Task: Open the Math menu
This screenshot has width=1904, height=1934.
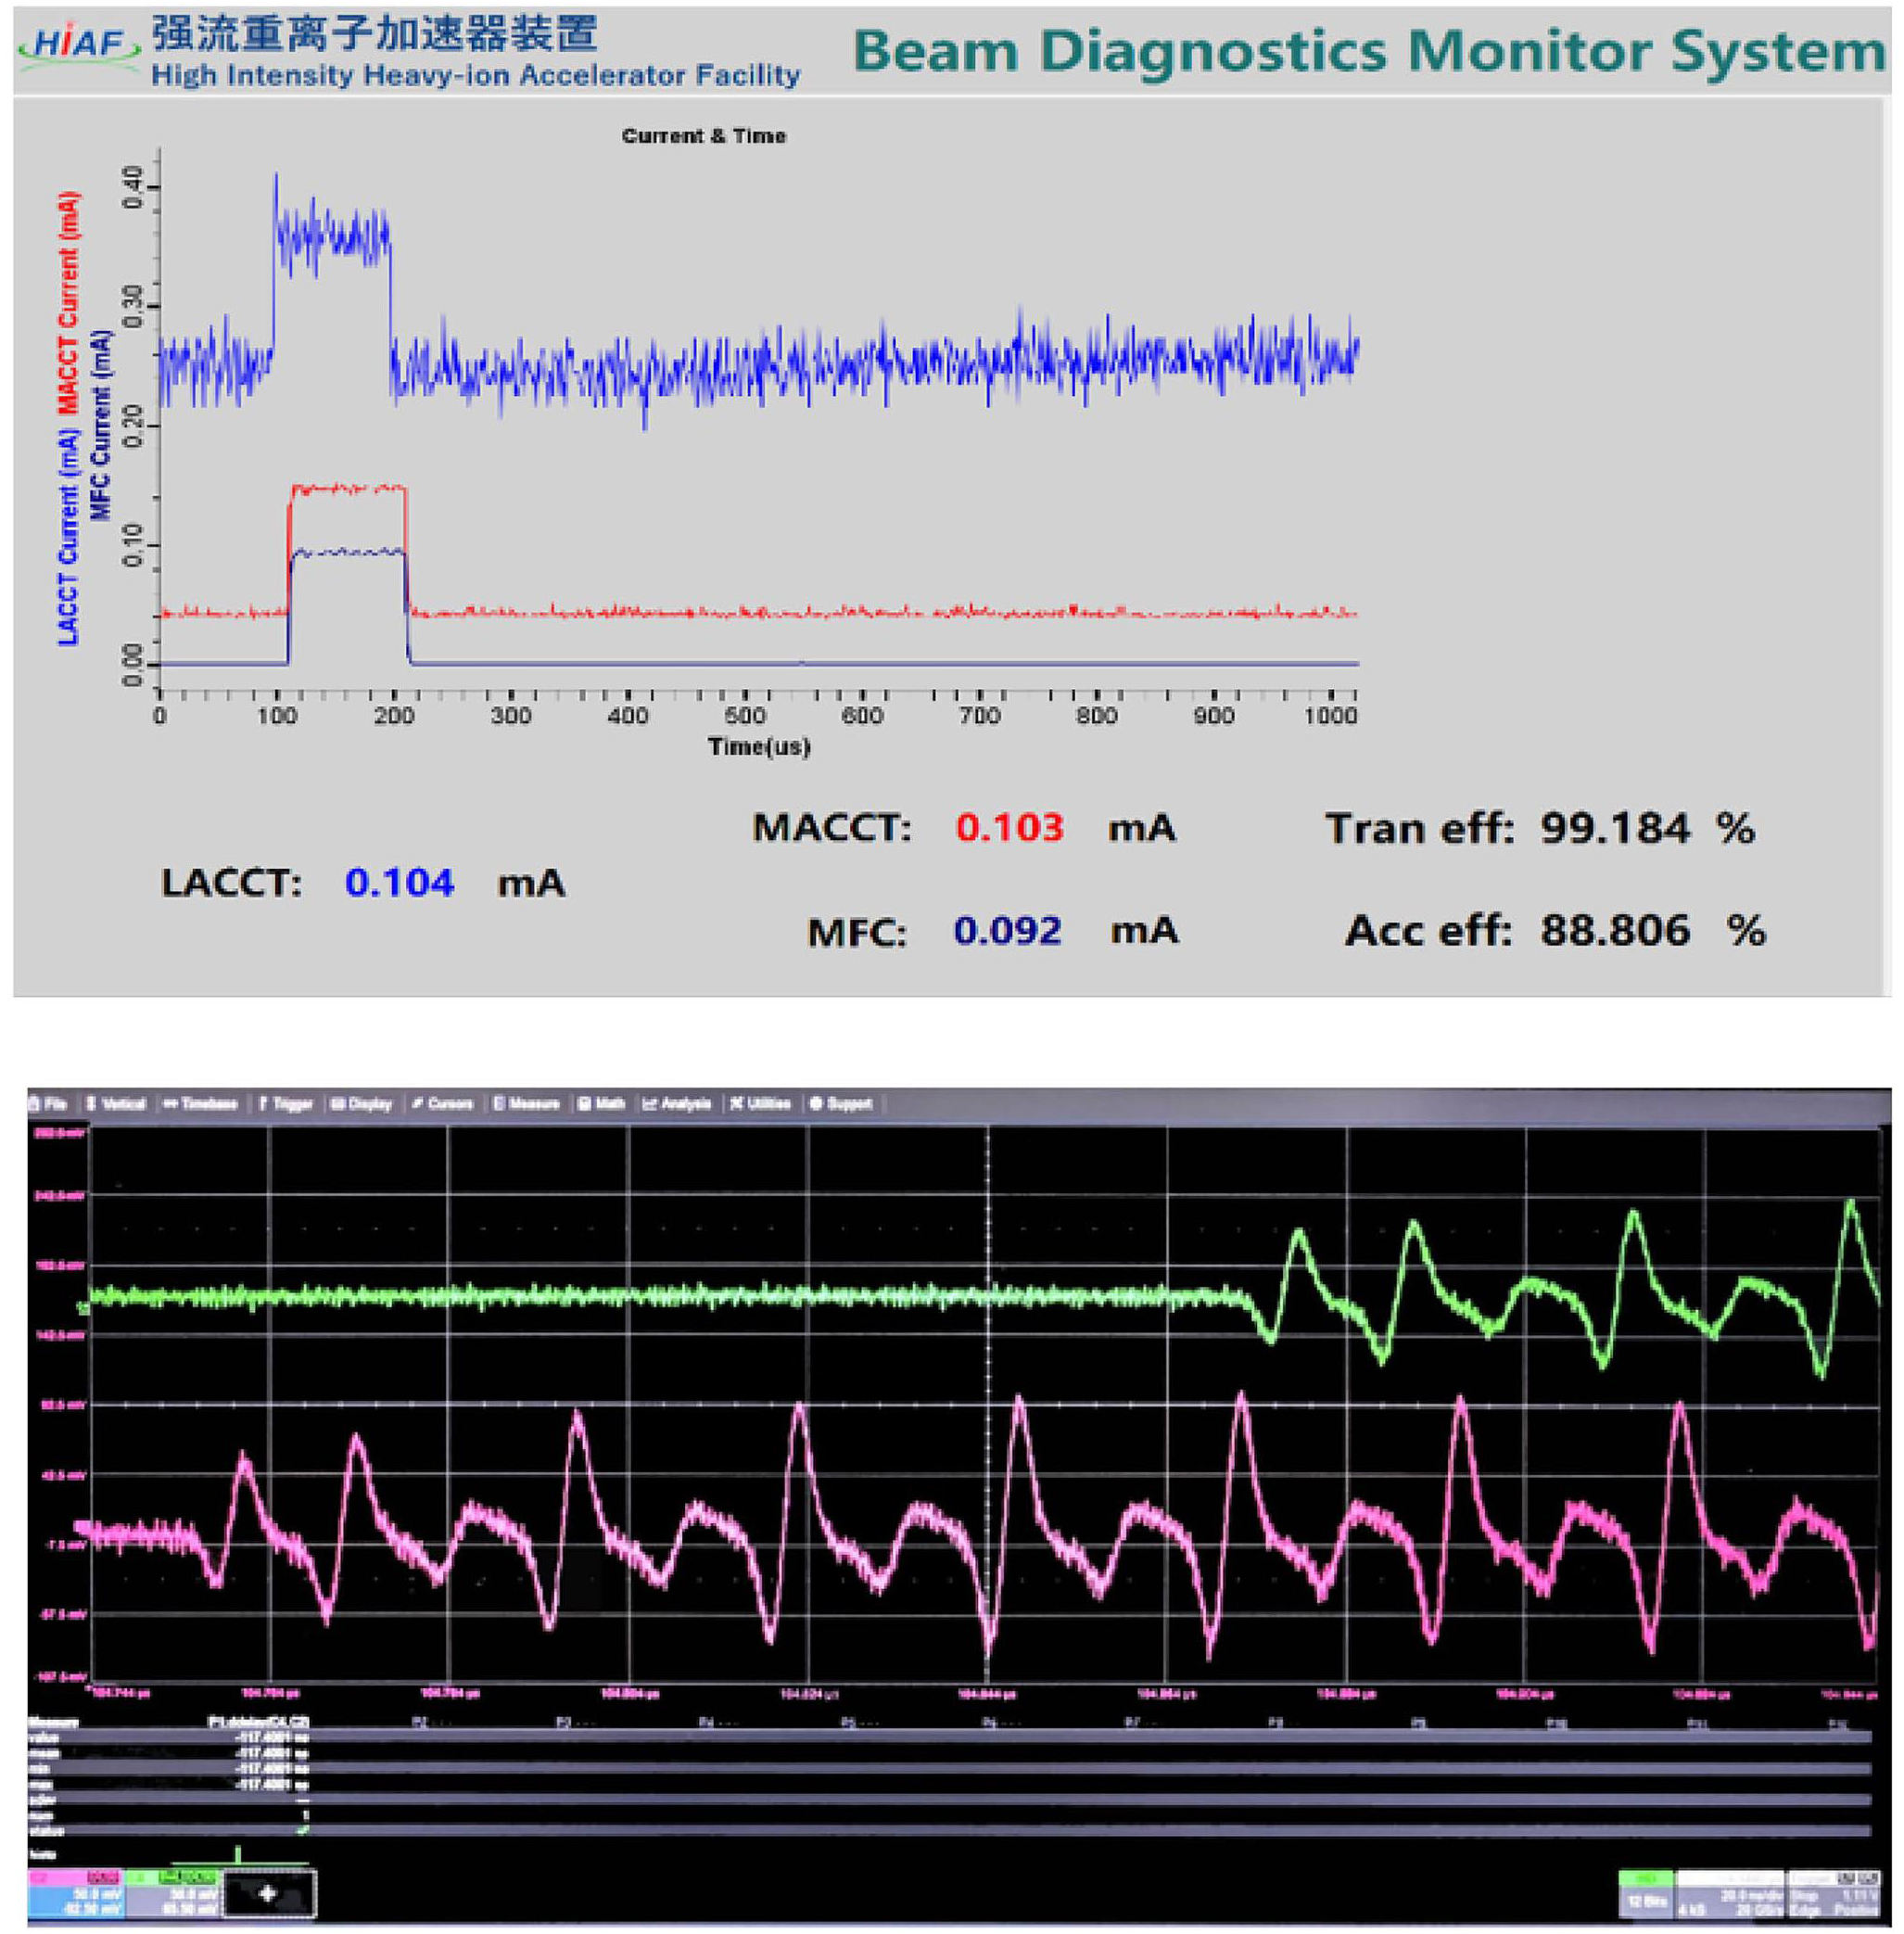Action: pyautogui.click(x=601, y=1104)
